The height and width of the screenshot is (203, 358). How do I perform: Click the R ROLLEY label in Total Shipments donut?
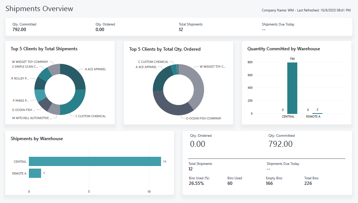[20, 79]
